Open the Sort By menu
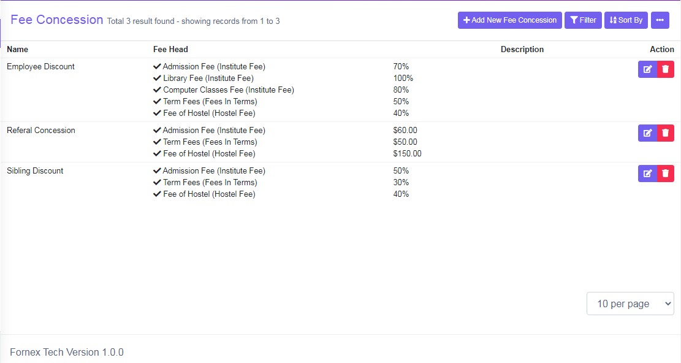This screenshot has width=681, height=363. click(626, 20)
